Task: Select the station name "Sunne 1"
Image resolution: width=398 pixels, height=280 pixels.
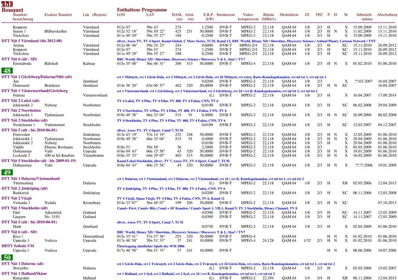Action: pyautogui.click(x=19, y=31)
